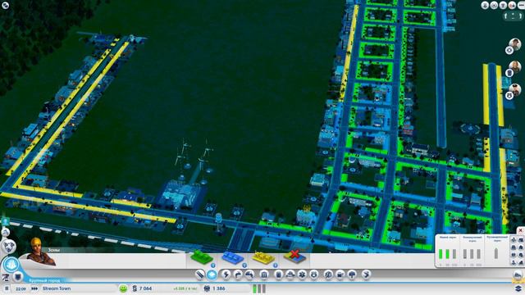Click the industrial demand bar

coord(496,253)
